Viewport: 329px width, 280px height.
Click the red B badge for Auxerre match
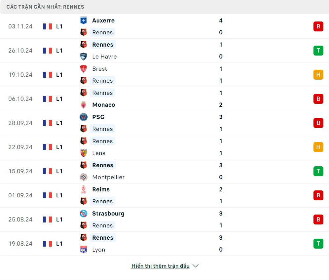(318, 26)
